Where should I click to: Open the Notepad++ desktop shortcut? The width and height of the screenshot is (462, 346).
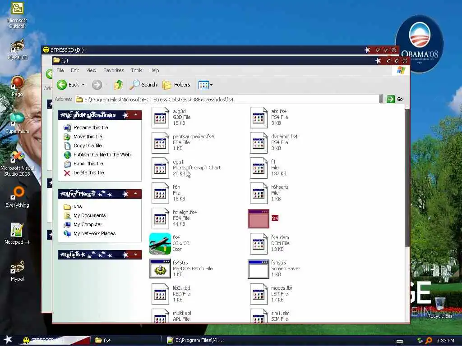pyautogui.click(x=17, y=234)
